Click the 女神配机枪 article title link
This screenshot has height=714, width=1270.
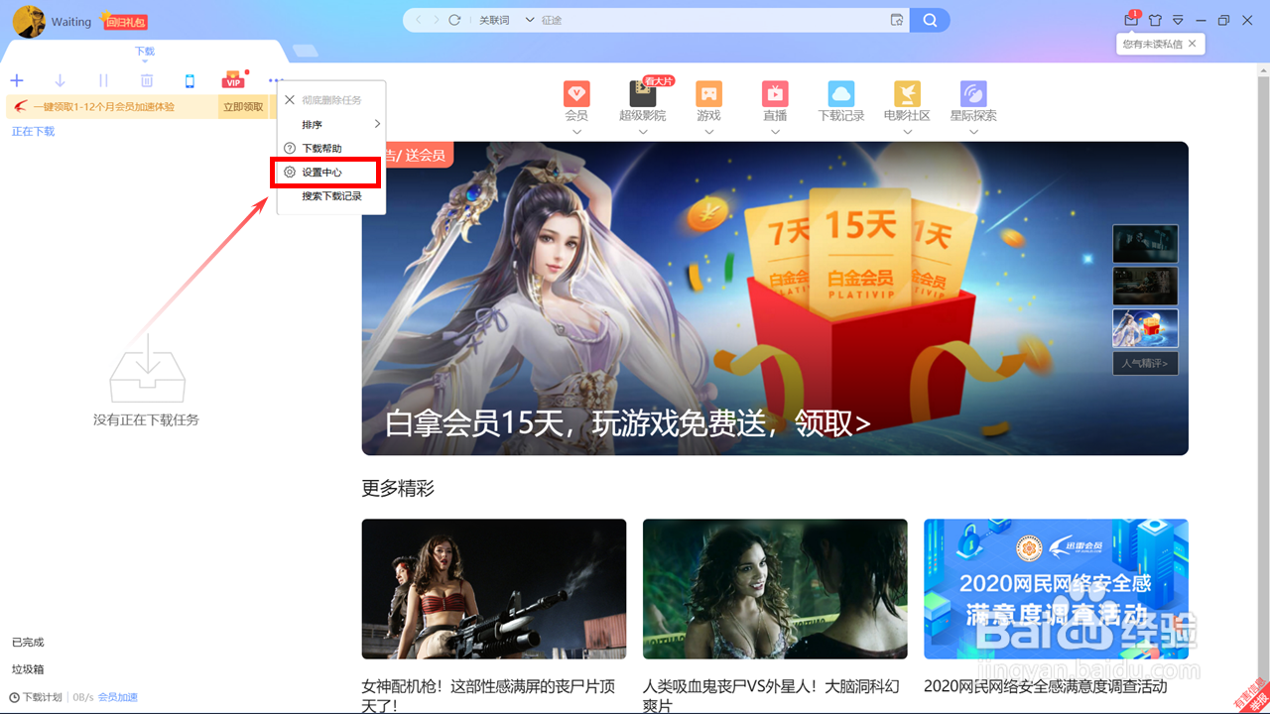click(x=488, y=695)
